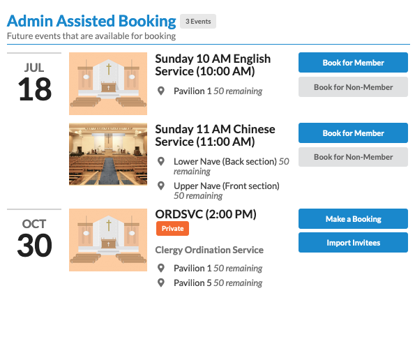Click location pin beside Pavilion 1 under ORDSVC

161,268
